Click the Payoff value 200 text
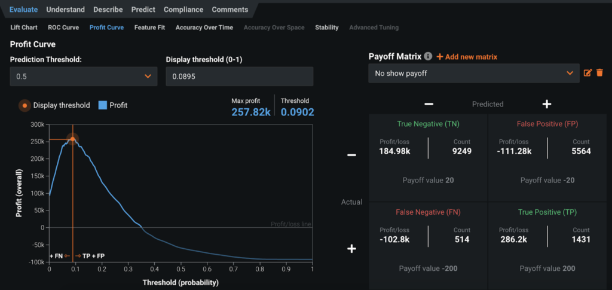 pos(547,268)
